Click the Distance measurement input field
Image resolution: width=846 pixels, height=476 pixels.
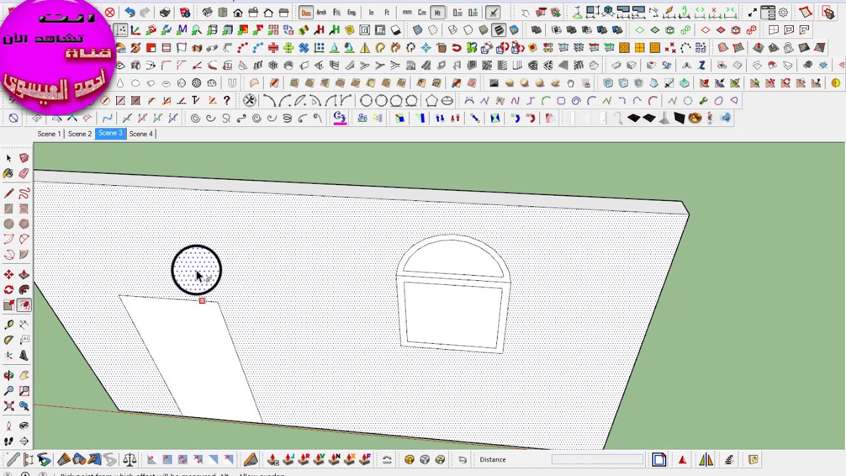pos(597,459)
